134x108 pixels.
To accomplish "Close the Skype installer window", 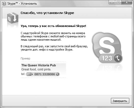I will point(127,2).
